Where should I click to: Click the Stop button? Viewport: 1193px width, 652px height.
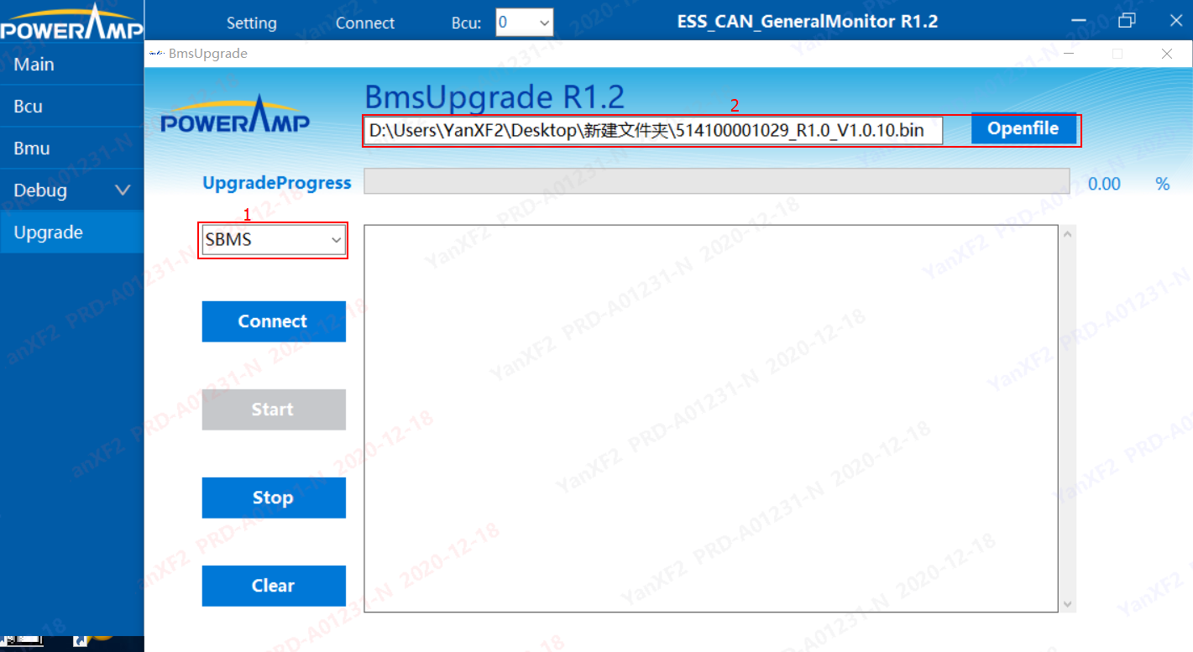tap(274, 498)
